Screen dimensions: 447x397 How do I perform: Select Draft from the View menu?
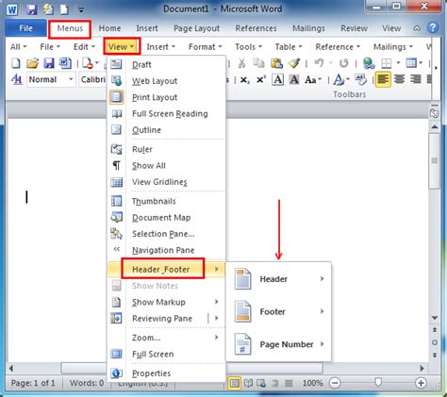[167, 64]
